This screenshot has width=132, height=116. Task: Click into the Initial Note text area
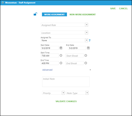[66, 82]
